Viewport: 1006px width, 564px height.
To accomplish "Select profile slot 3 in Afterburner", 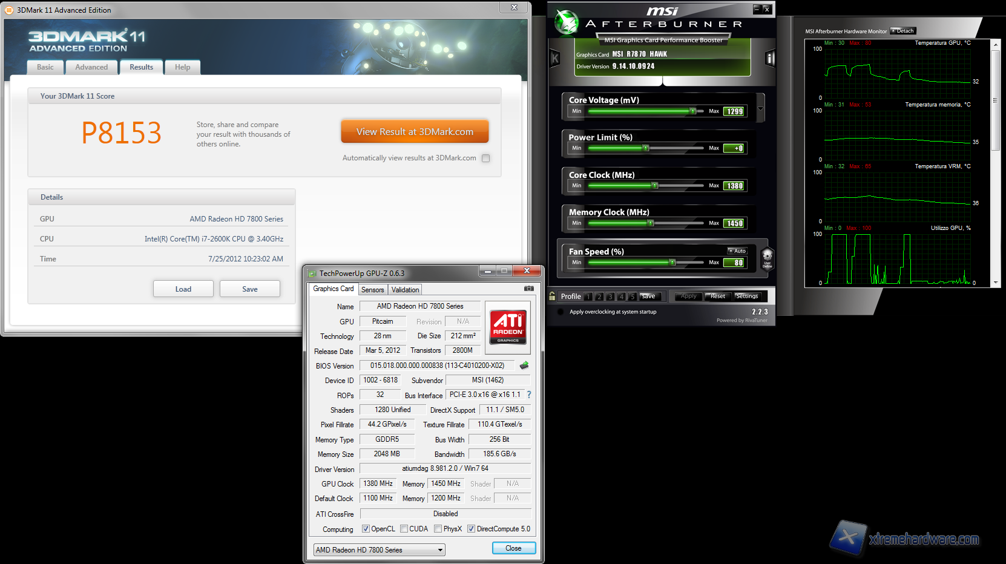I will pyautogui.click(x=610, y=297).
